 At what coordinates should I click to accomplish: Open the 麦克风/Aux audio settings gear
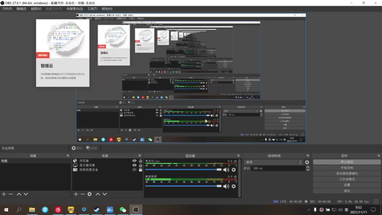pyautogui.click(x=233, y=170)
